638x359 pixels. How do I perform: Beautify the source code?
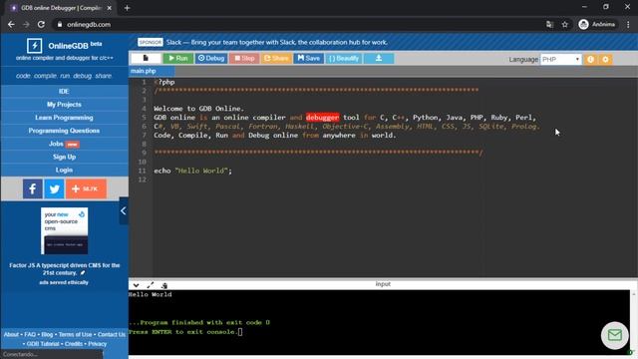[x=344, y=58]
